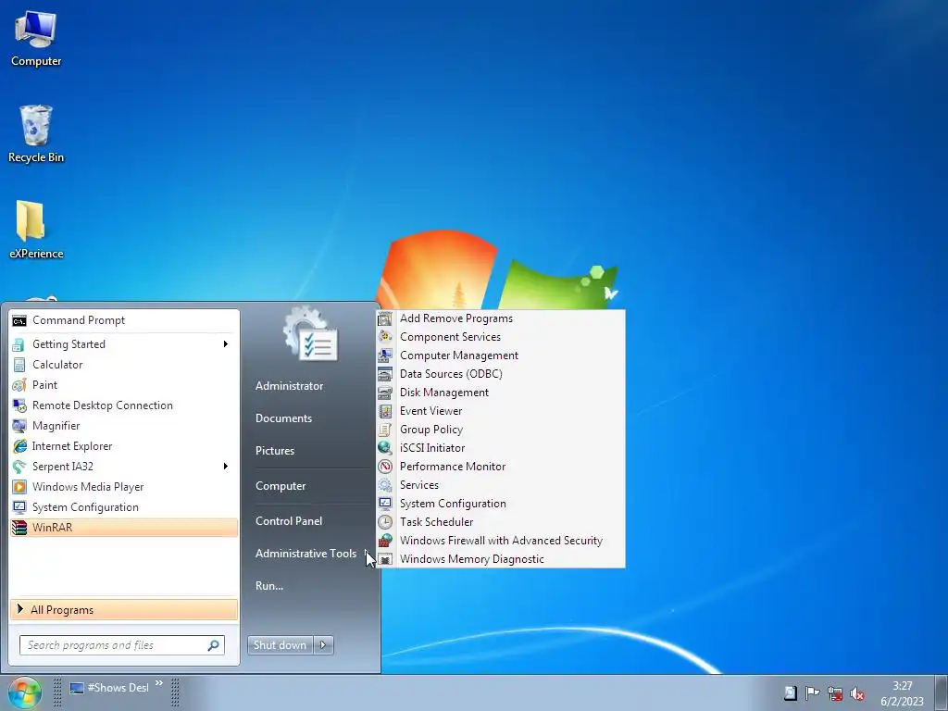Viewport: 948px width, 711px height.
Task: Open the Shut down options arrow
Action: (323, 645)
